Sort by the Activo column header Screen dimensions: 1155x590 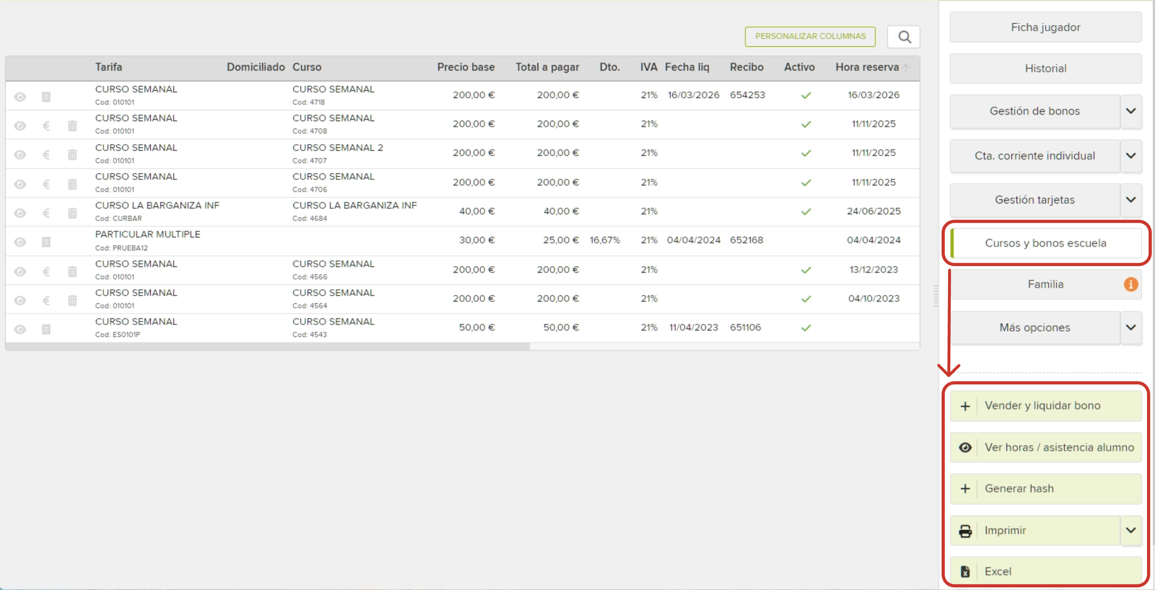coord(799,67)
